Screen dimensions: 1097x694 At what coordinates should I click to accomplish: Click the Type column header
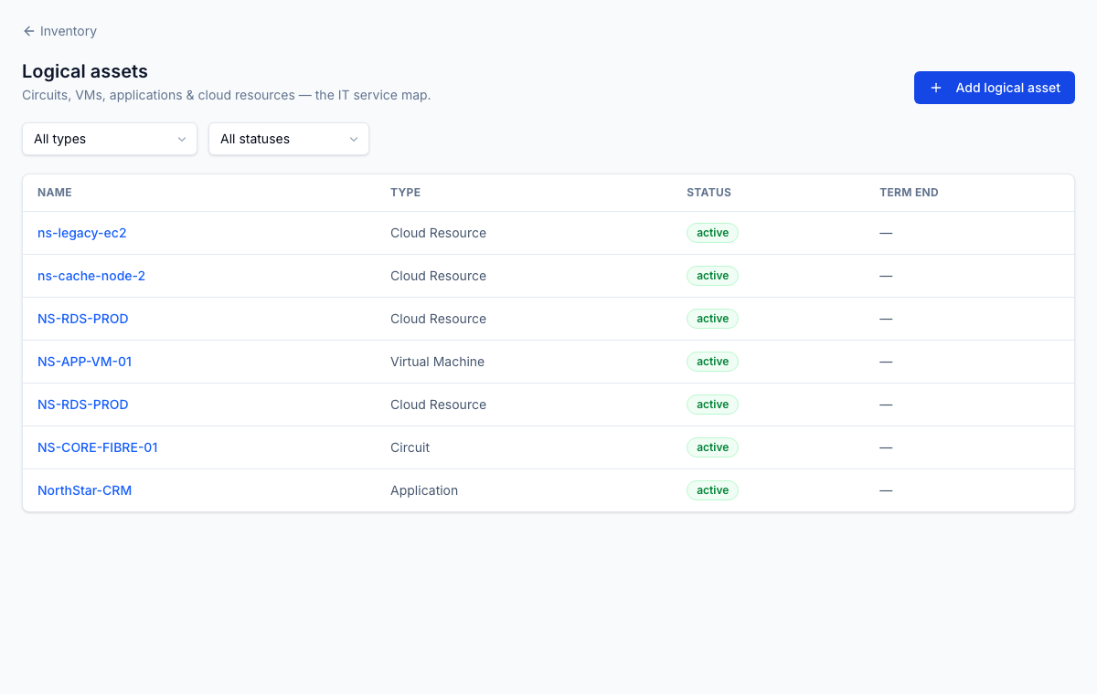[x=405, y=193]
